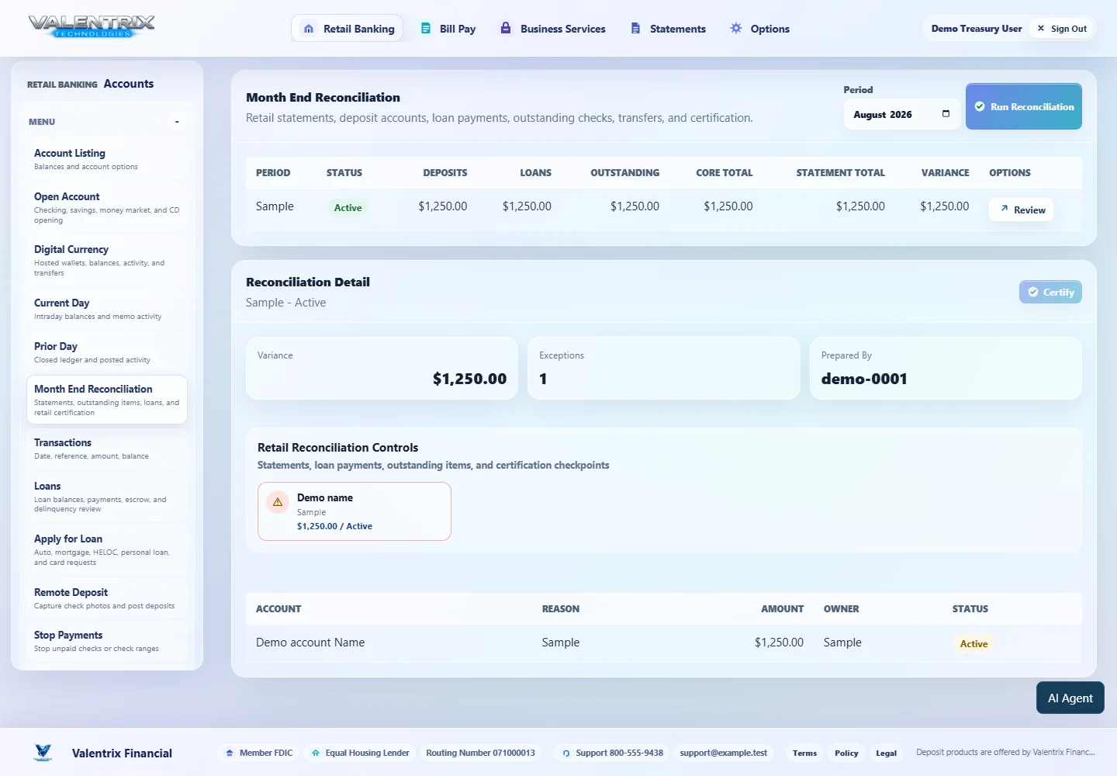Click the Statements page icon
The image size is (1117, 776).
click(x=635, y=28)
